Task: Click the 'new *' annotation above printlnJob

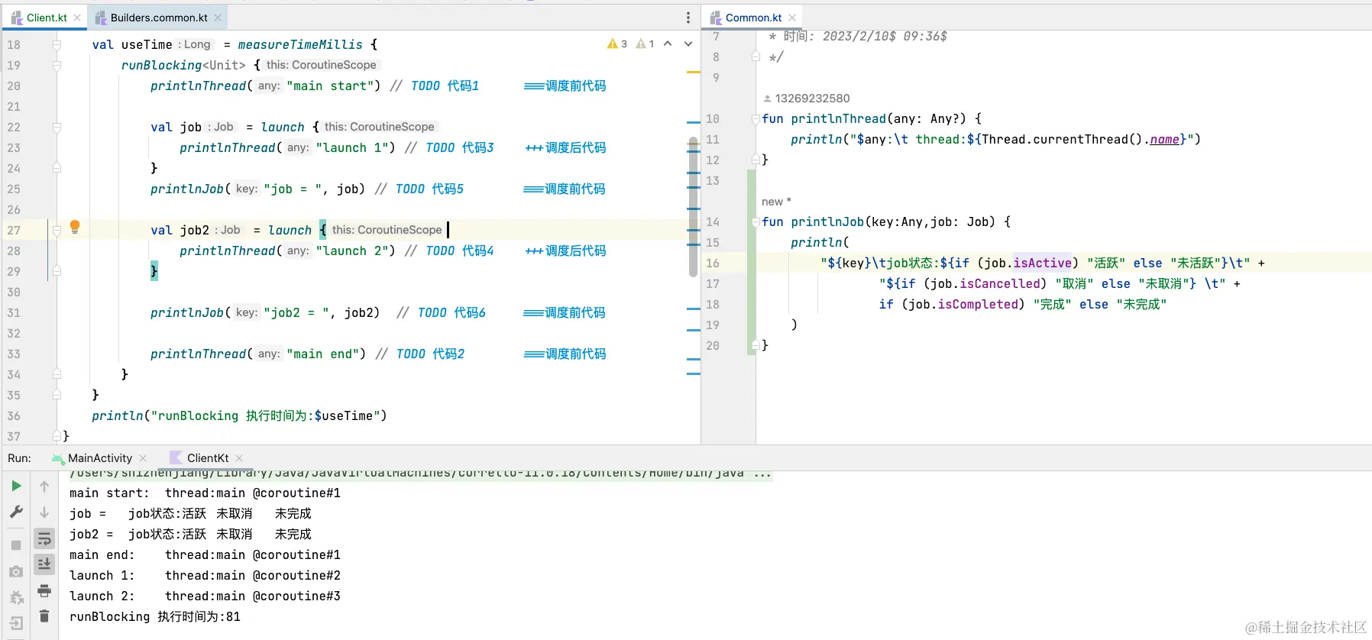Action: click(776, 202)
